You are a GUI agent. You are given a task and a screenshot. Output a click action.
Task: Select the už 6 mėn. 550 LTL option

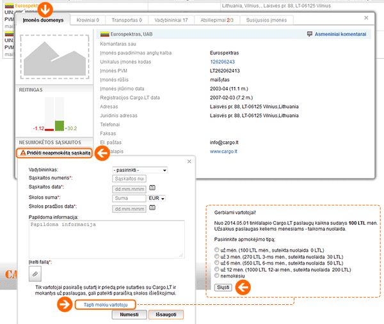217,263
